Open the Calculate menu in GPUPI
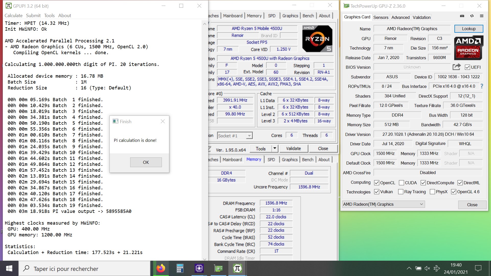491x276 pixels. 14,16
